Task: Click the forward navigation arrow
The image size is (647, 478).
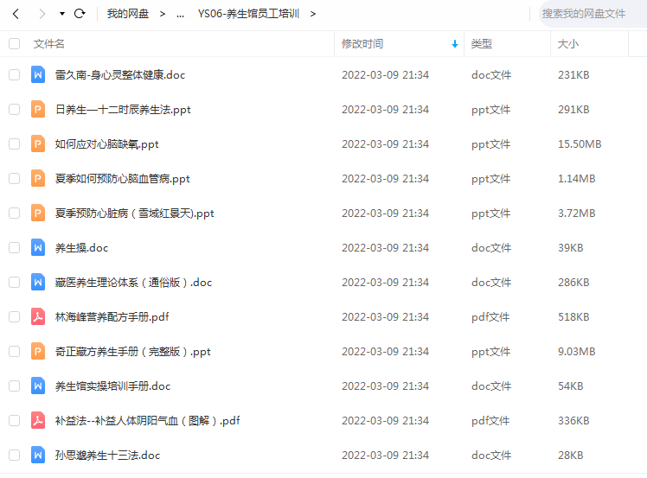Action: click(42, 14)
